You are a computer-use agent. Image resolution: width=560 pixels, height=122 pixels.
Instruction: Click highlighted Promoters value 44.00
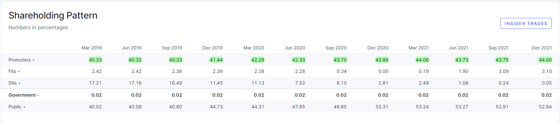click(545, 60)
